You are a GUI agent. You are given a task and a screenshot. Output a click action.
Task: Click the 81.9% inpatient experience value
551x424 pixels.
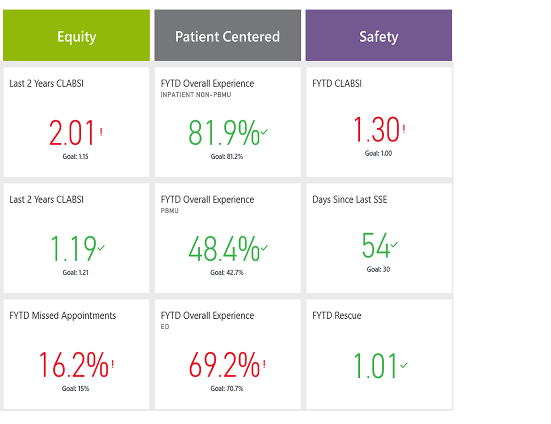[224, 133]
